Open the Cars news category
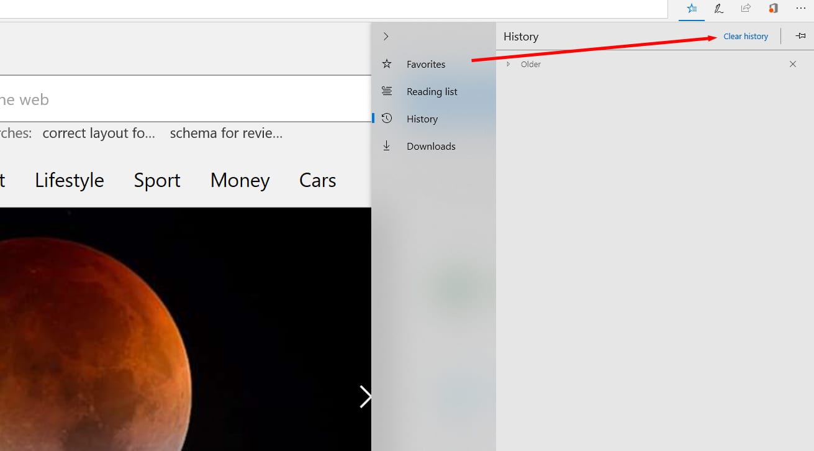This screenshot has width=814, height=451. (317, 180)
